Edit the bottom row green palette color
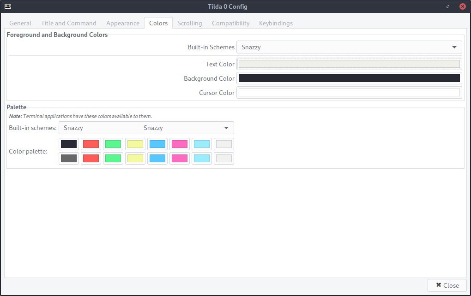Image resolution: width=471 pixels, height=296 pixels. pyautogui.click(x=113, y=158)
